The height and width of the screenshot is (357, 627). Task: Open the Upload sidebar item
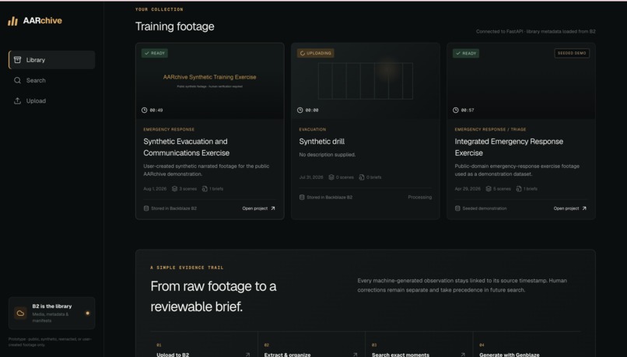point(52,101)
